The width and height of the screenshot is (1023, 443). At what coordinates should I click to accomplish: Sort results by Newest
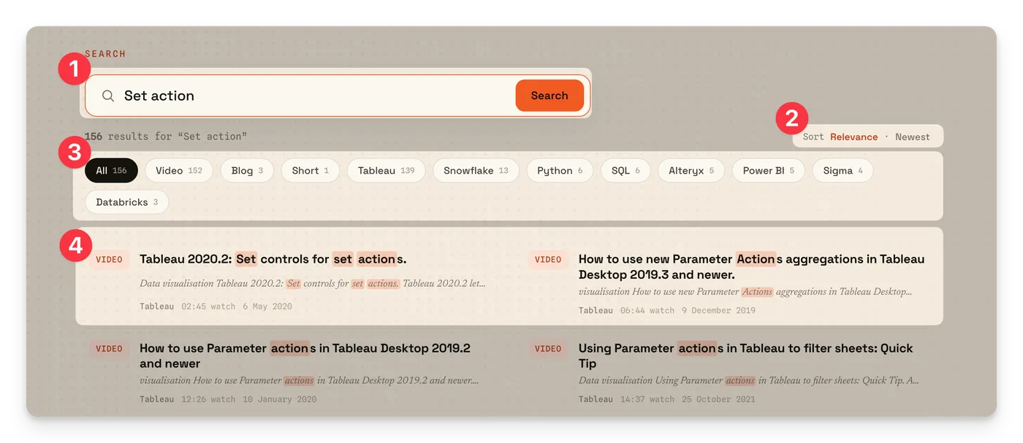coord(913,136)
